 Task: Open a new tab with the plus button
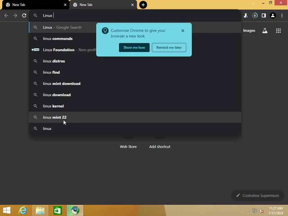click(143, 5)
